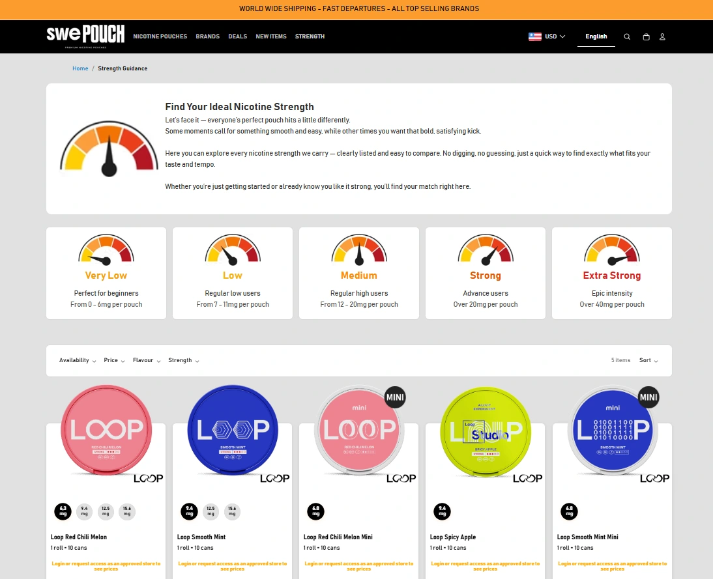
Task: Click 'Find Your Ideal Nicotine Strength' heading
Action: pos(240,107)
